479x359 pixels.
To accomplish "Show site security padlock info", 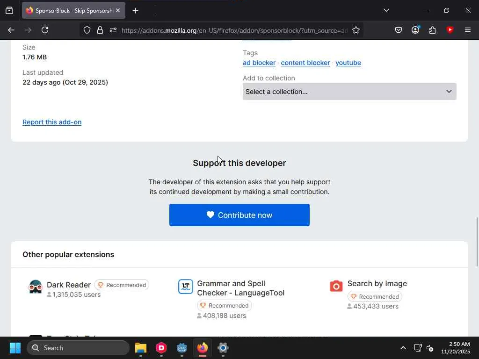I will [100, 30].
